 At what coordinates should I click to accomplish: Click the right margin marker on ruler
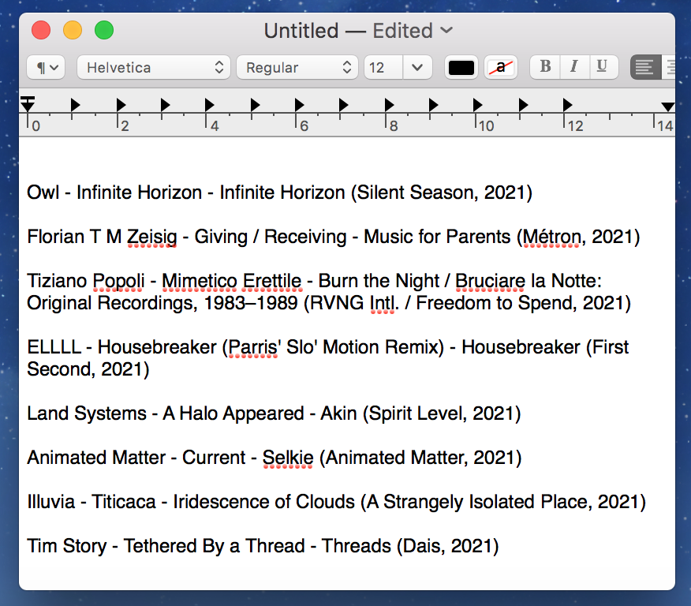(x=667, y=107)
